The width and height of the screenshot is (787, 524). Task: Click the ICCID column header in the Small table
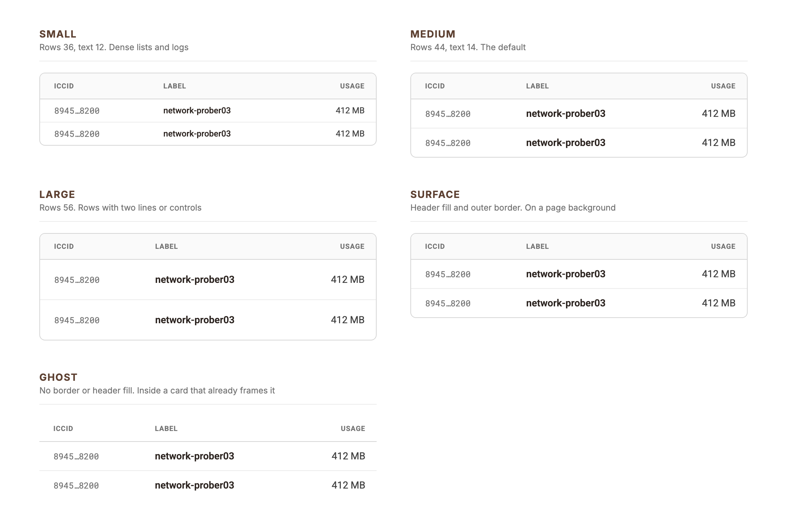coord(64,86)
